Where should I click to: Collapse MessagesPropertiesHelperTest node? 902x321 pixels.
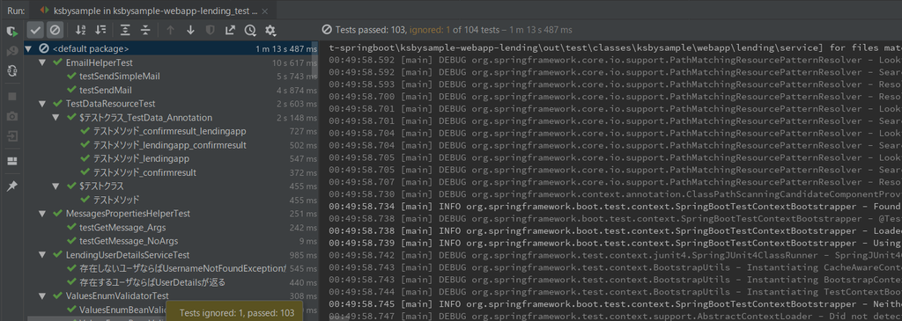(42, 214)
